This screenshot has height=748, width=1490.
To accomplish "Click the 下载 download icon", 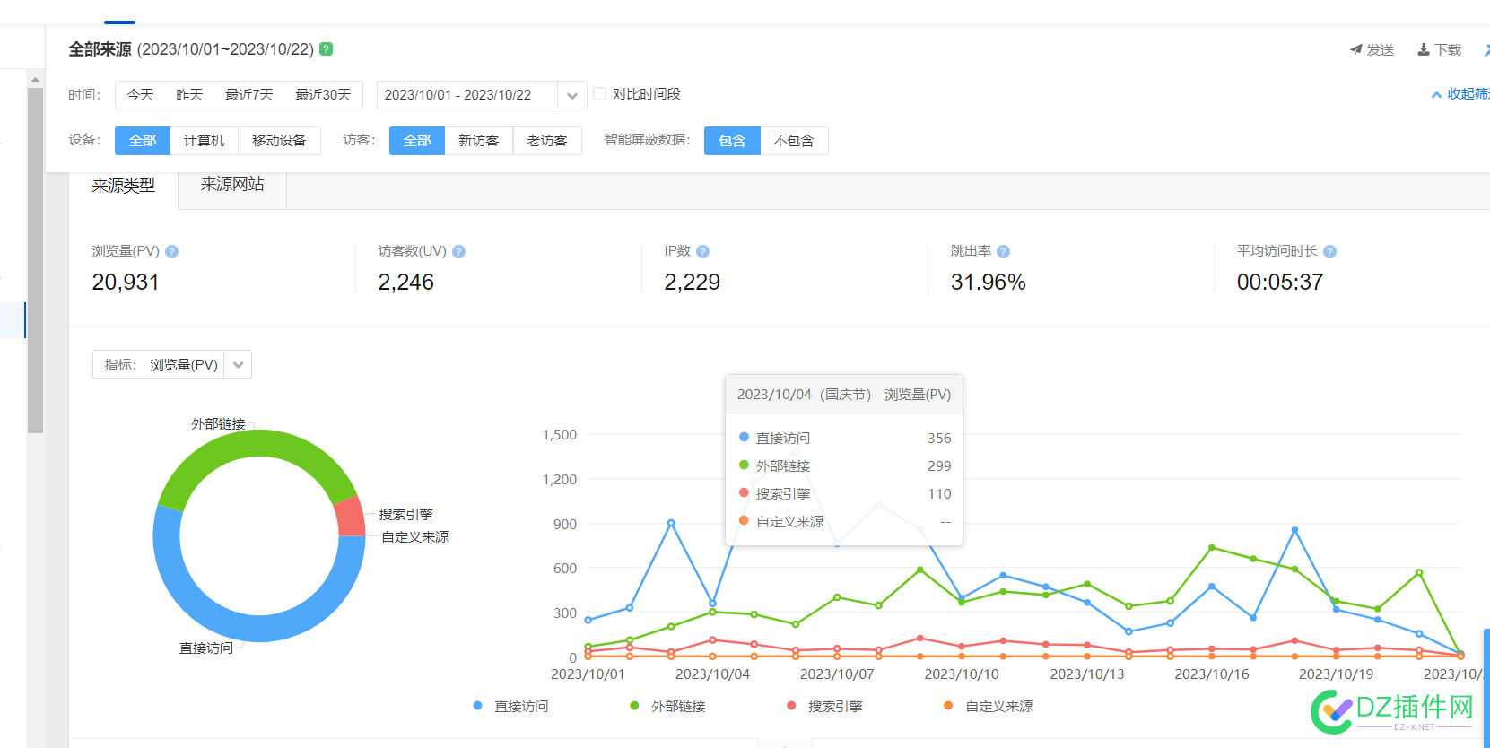I will [x=1424, y=49].
